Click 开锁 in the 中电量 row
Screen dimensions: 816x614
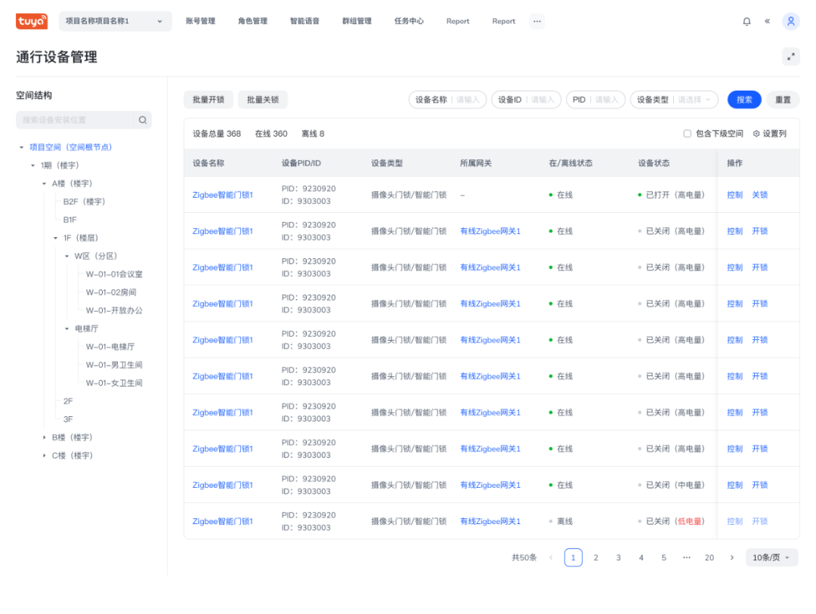760,485
